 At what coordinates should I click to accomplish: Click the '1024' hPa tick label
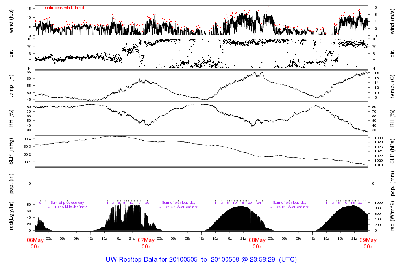click(x=379, y=151)
